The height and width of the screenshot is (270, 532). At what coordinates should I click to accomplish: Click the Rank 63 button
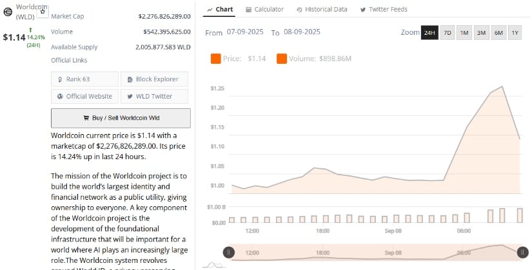tap(84, 79)
